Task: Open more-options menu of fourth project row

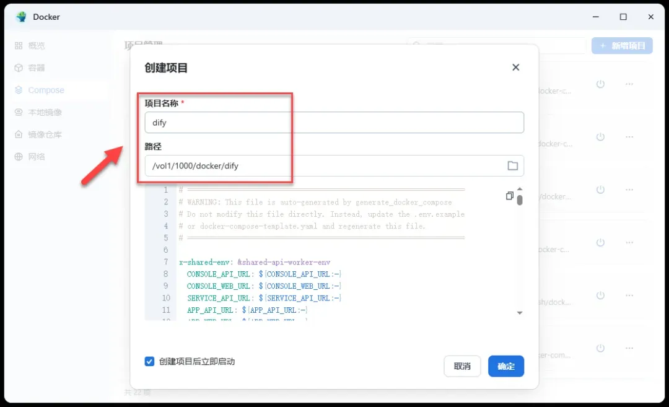Action: [629, 243]
